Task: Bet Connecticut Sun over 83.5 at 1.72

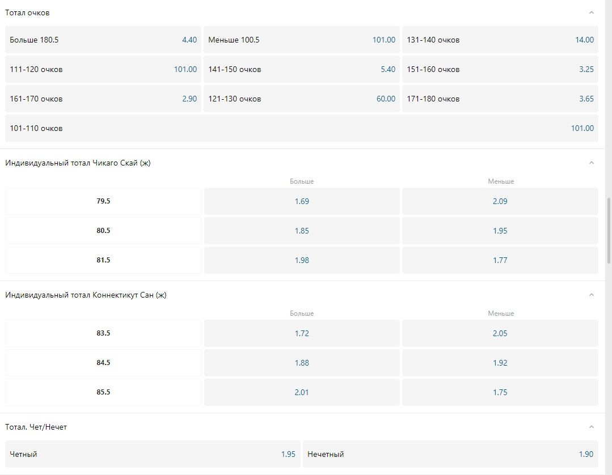Action: click(302, 333)
